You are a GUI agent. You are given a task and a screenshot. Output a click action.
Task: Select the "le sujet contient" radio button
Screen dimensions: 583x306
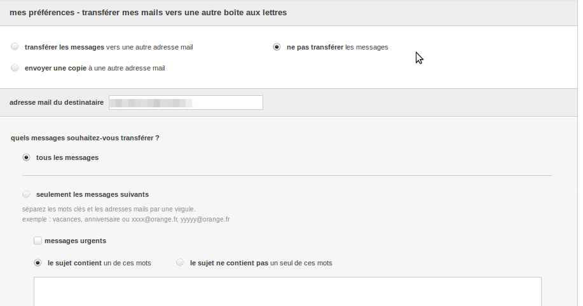pyautogui.click(x=38, y=263)
